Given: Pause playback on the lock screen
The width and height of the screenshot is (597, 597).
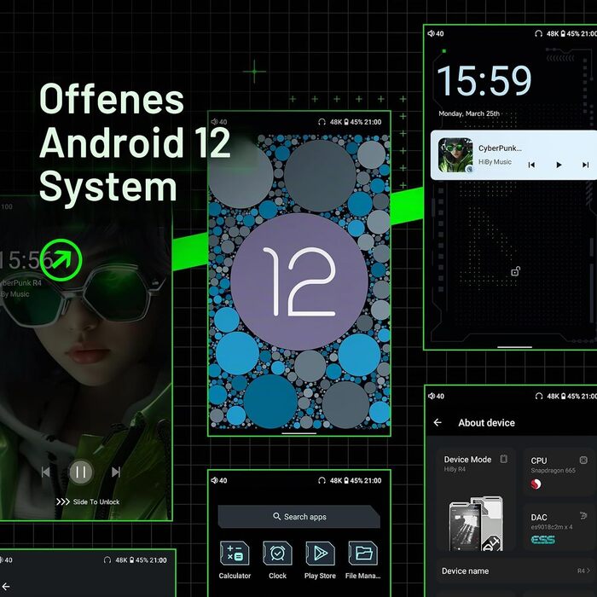Looking at the screenshot, I should [81, 472].
